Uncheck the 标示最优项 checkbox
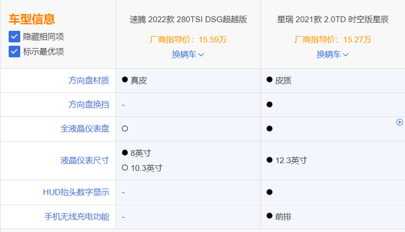The height and width of the screenshot is (232, 405). tap(14, 52)
